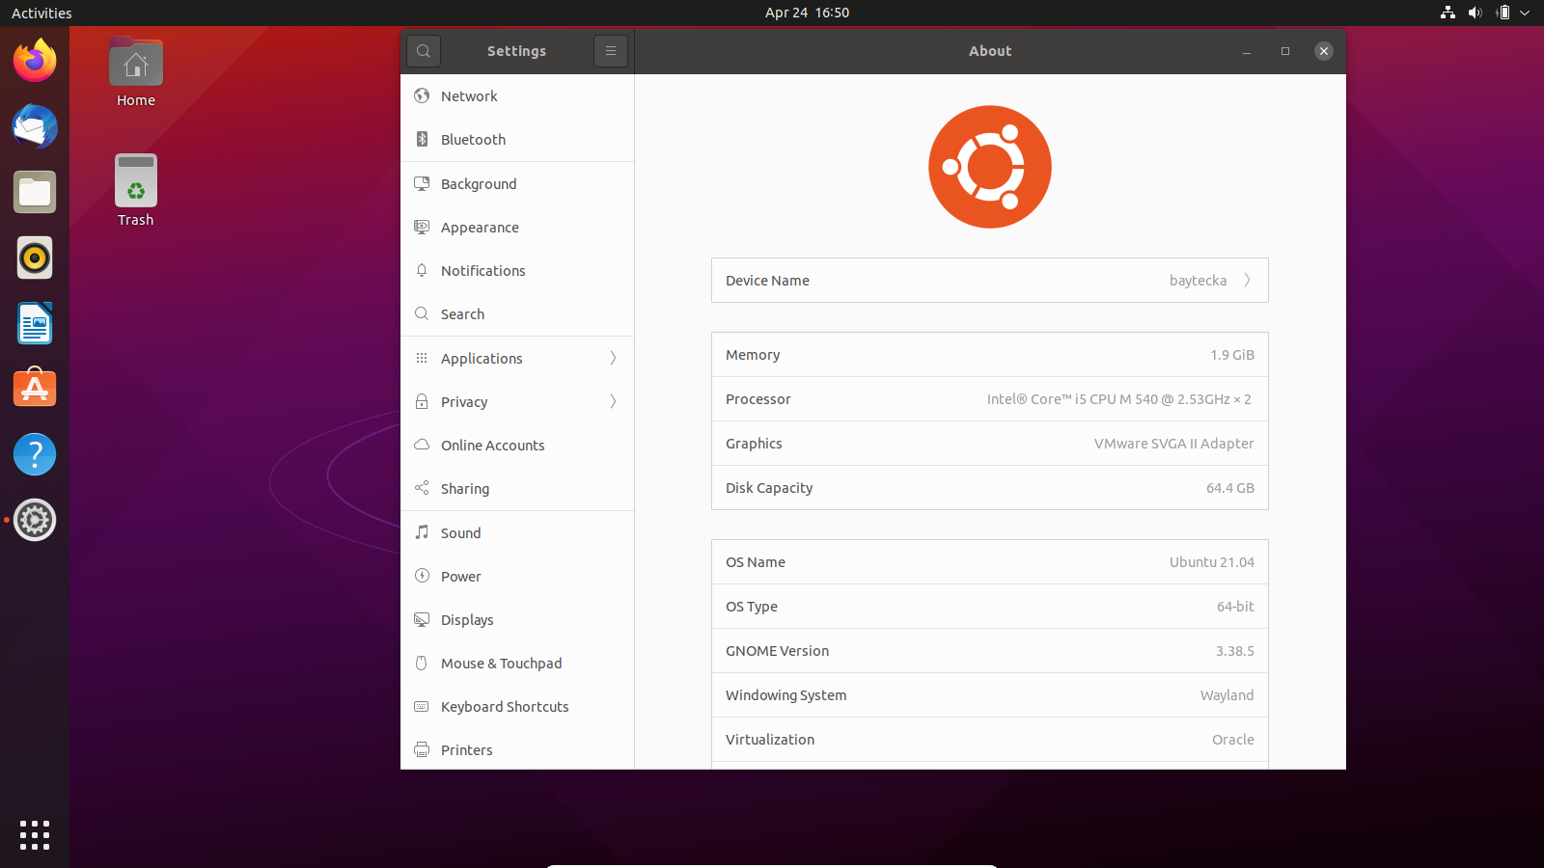Expand the Applications submenu chevron
Image resolution: width=1544 pixels, height=868 pixels.
coord(613,358)
